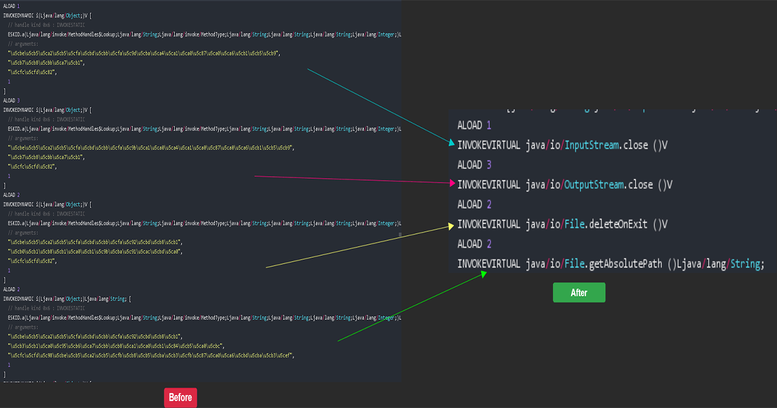Select the string starting \u5cb3\u5cb1\u5ca0
The width and height of the screenshot is (777, 408).
116,346
